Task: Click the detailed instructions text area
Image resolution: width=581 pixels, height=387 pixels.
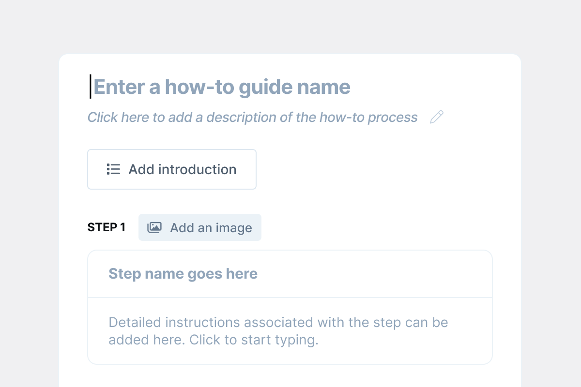Action: coord(290,331)
